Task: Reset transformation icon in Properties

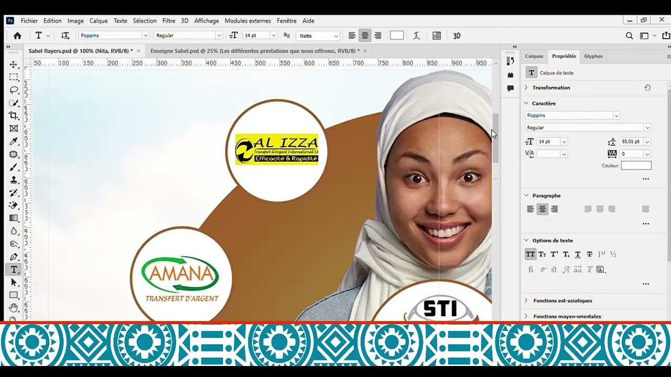Action: [647, 87]
